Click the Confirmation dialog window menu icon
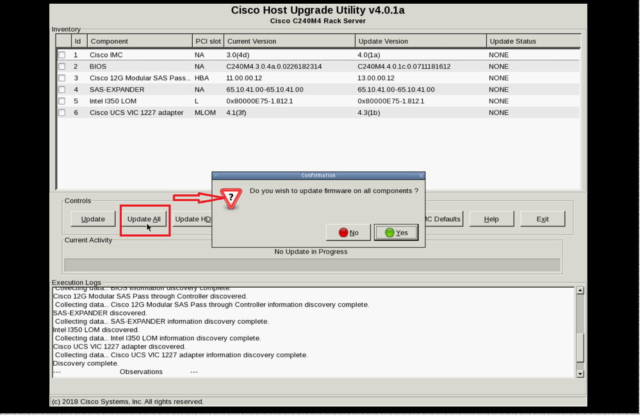640x417 pixels. (x=216, y=176)
